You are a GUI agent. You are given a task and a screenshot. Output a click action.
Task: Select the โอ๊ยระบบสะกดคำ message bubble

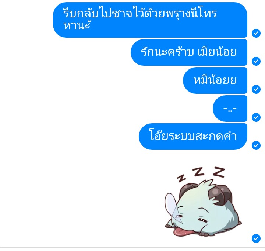tap(193, 137)
